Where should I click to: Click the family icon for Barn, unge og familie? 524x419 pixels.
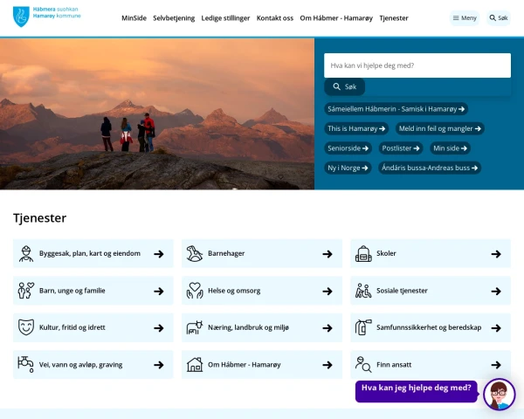point(26,291)
